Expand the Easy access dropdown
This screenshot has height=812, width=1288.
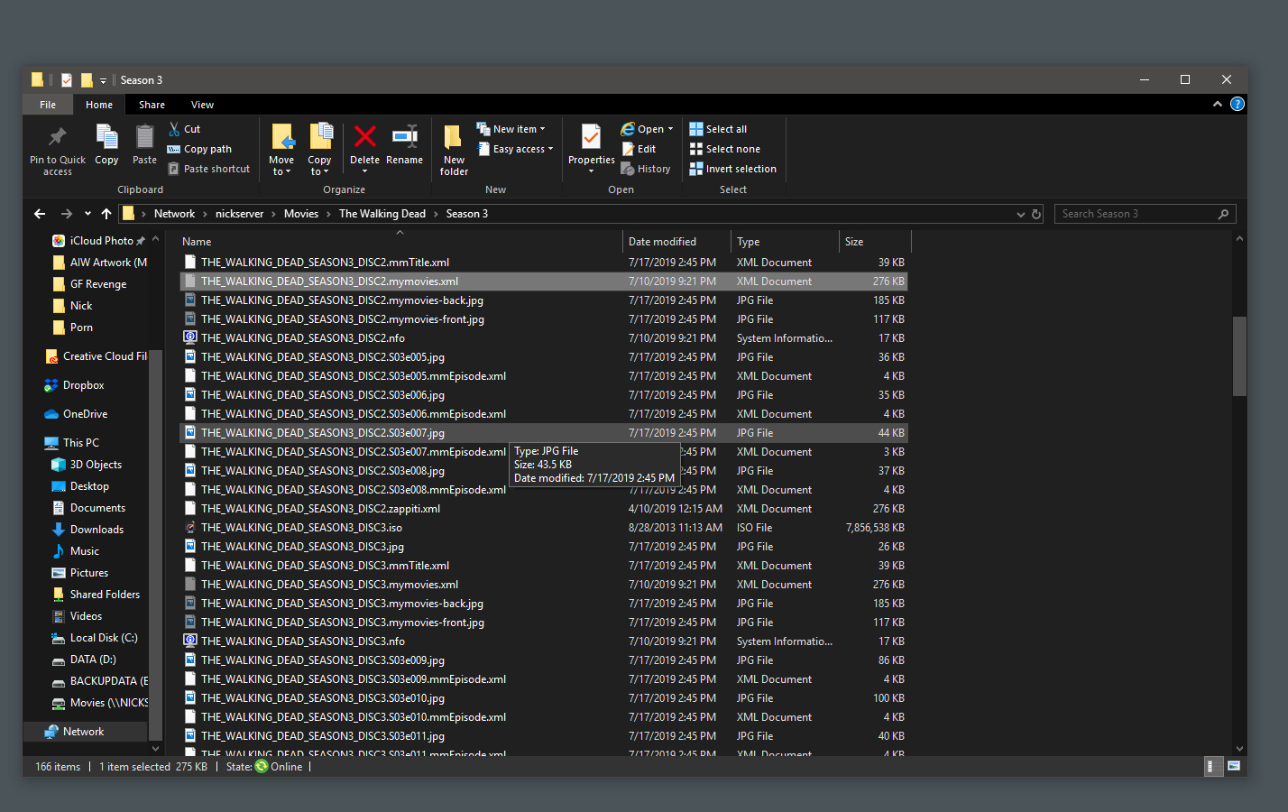[550, 149]
